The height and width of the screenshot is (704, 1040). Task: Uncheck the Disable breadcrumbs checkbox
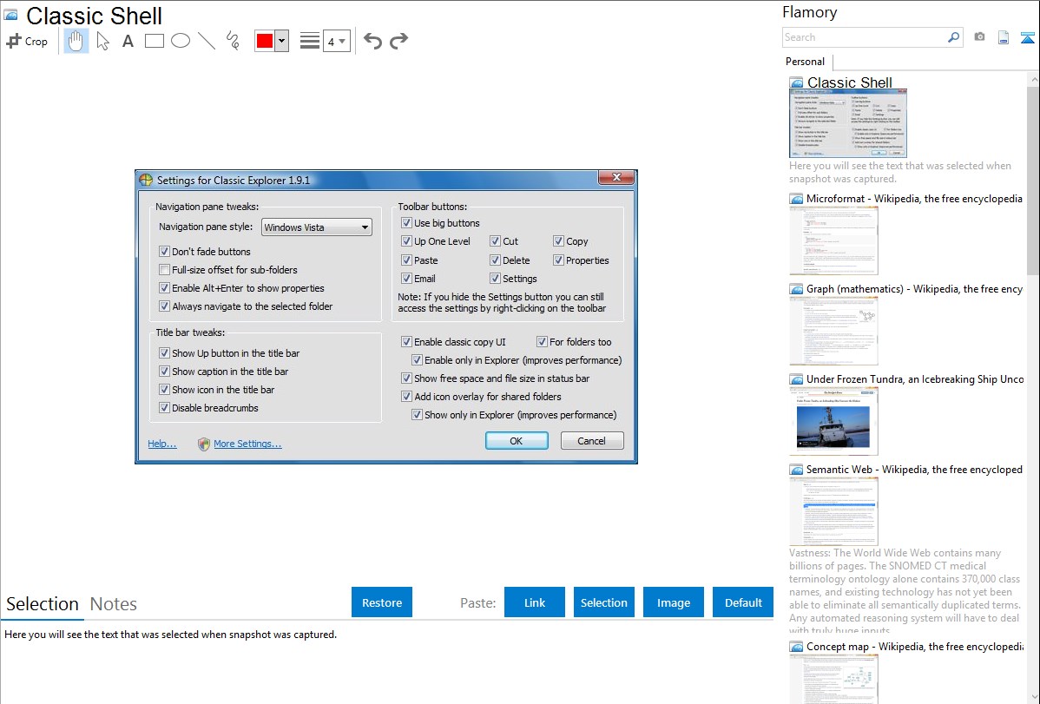click(164, 408)
